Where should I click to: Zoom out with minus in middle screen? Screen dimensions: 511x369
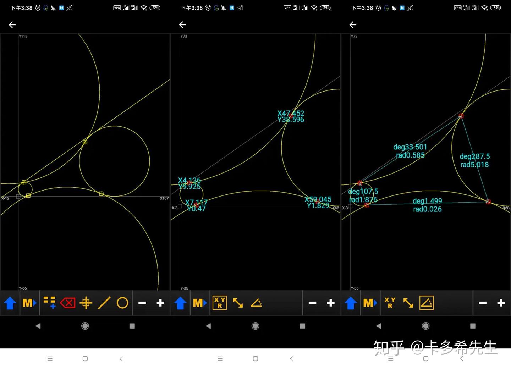[312, 303]
